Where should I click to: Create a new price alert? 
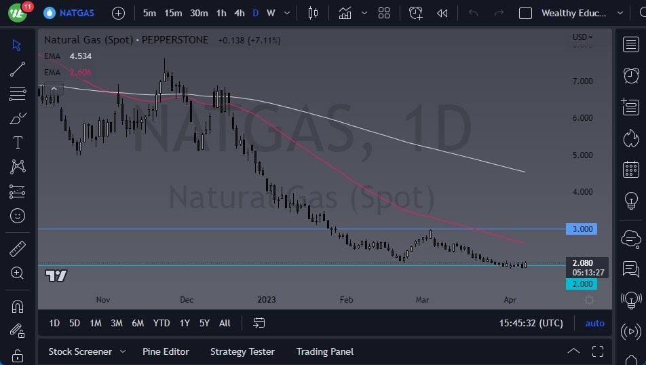pos(416,13)
